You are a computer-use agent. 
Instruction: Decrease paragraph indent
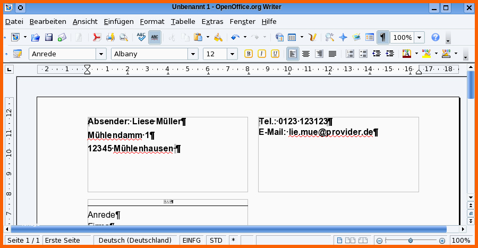(x=377, y=54)
